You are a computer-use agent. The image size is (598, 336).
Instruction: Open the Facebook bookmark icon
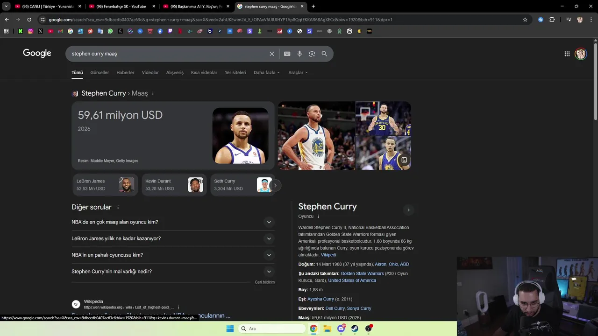[x=160, y=31]
